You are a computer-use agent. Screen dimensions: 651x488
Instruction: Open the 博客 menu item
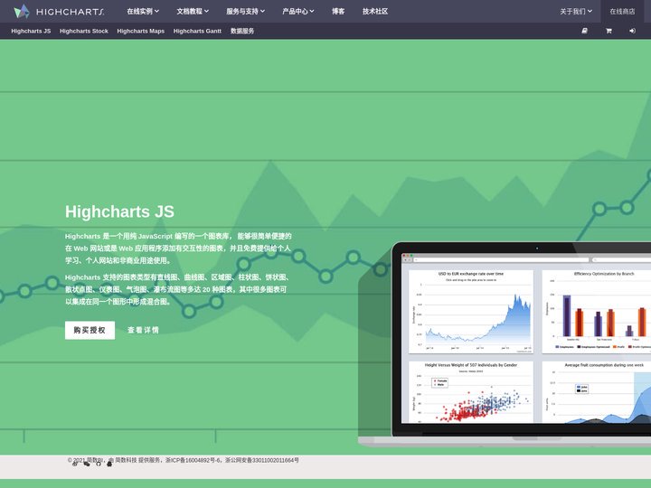(x=338, y=11)
